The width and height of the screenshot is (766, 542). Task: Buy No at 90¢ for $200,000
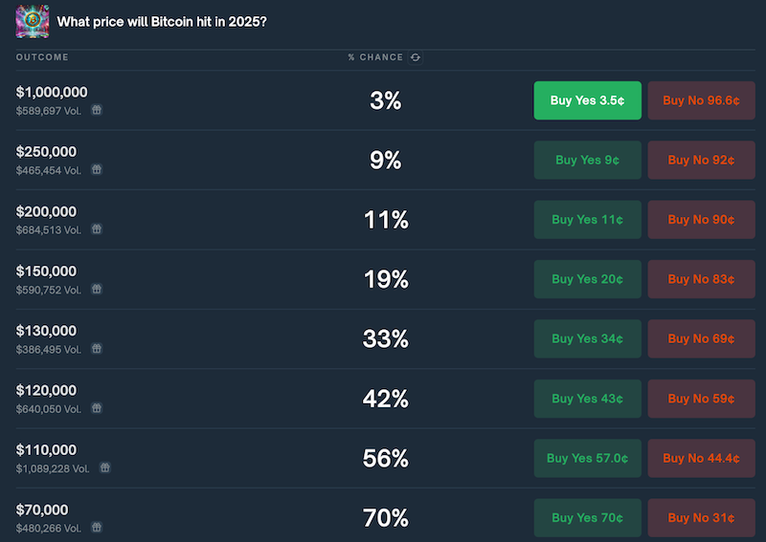point(701,220)
